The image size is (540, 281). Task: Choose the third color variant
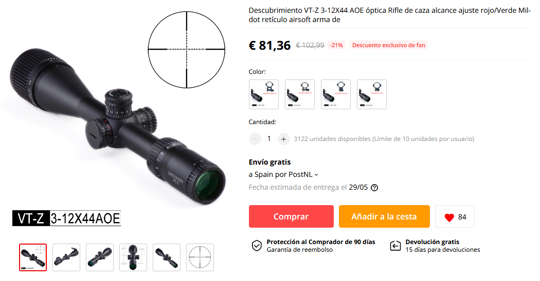336,94
